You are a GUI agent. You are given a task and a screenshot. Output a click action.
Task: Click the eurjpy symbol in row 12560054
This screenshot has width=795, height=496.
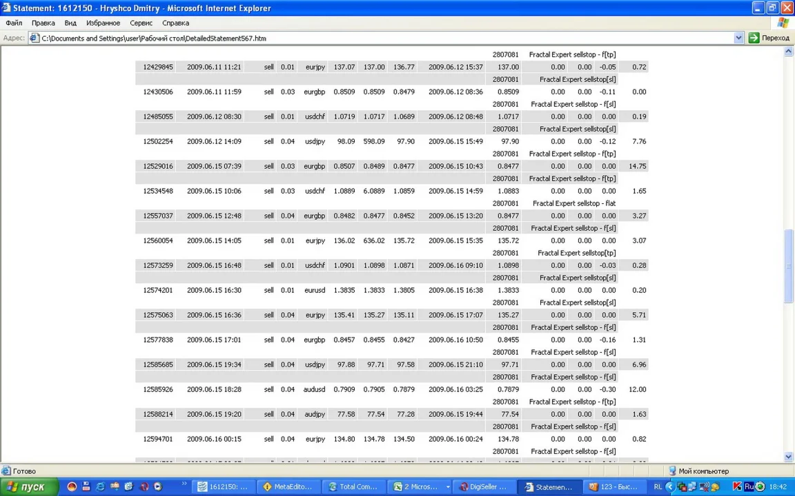[315, 240]
